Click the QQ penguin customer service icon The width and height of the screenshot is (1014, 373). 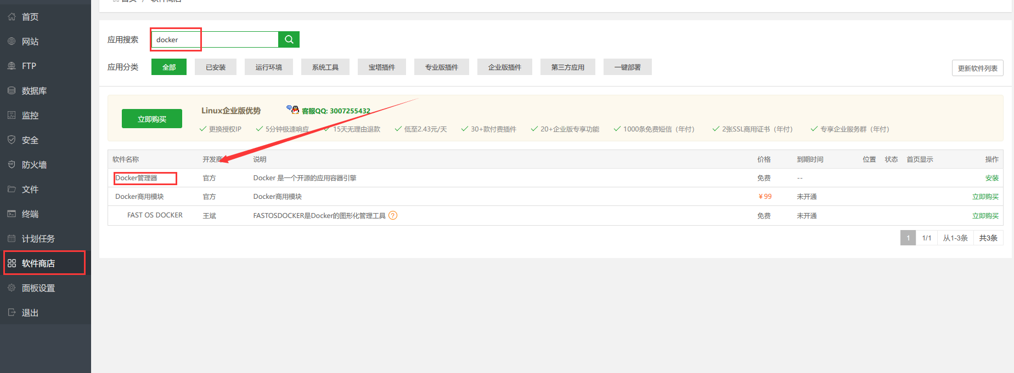(x=294, y=110)
